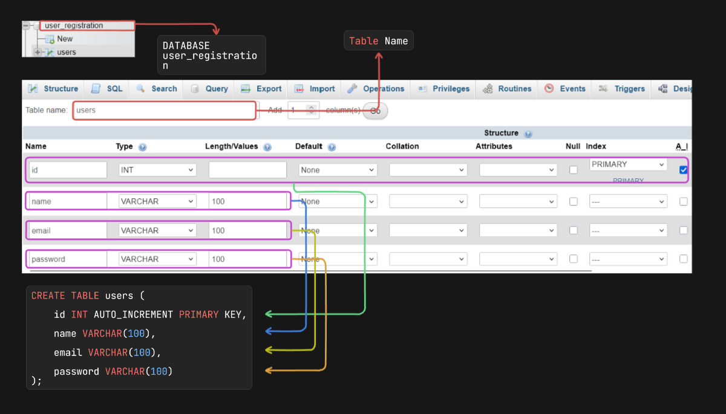The width and height of the screenshot is (726, 414).
Task: Uncheck auto-increment for id column
Action: [684, 170]
